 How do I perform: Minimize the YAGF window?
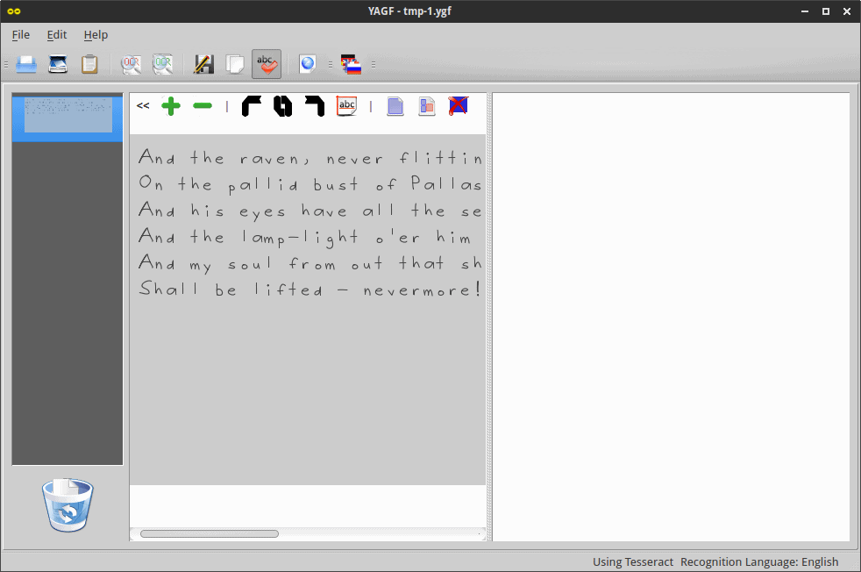(x=805, y=11)
